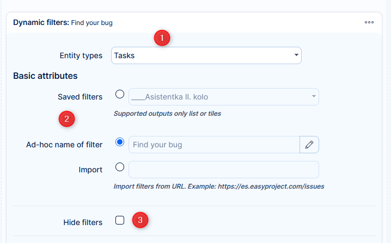Click the Dynamic filters module title
Viewport: 391px width, 243px height.
click(63, 23)
